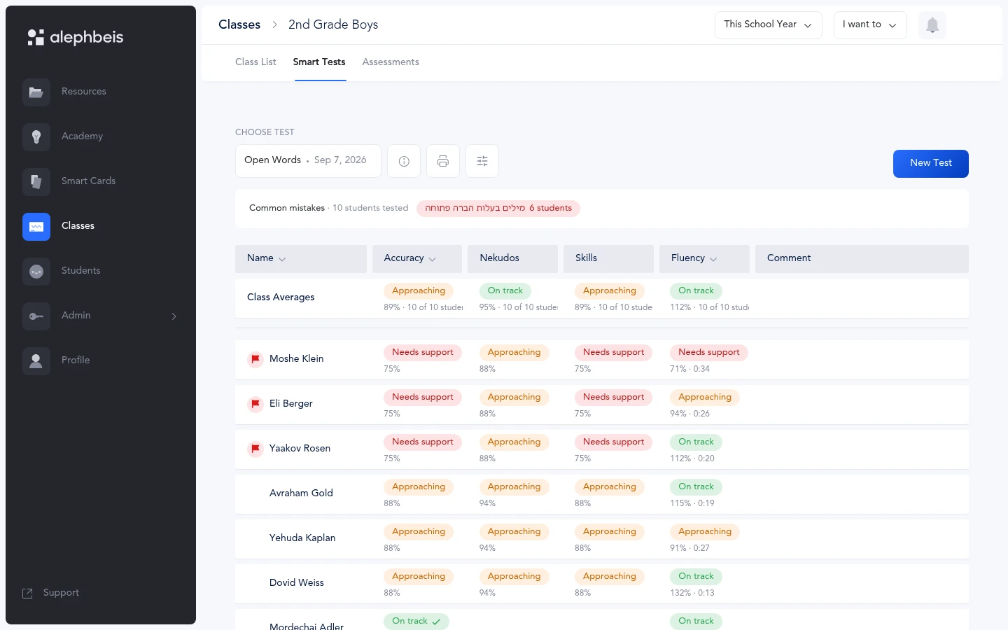The width and height of the screenshot is (1008, 630).
Task: Open the This School Year dropdown
Action: pyautogui.click(x=769, y=25)
